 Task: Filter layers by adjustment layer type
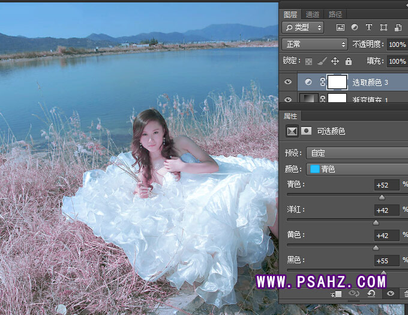355,27
